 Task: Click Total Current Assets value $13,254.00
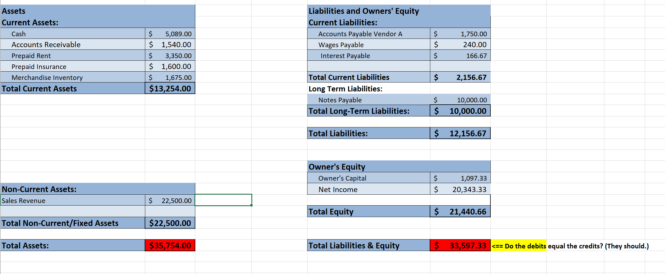170,88
